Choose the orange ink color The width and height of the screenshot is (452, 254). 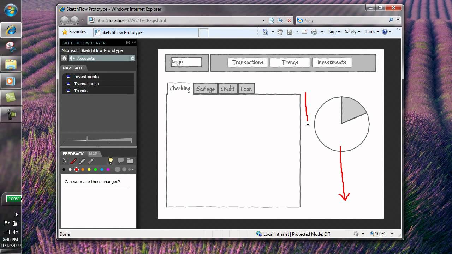click(x=83, y=170)
